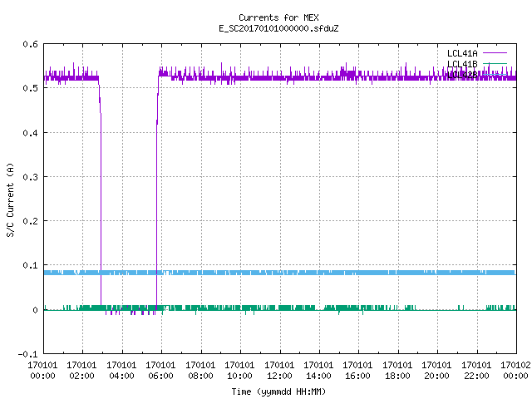Click the -0.1 y-axis tick label
Viewport: 532px width, 399px height.
coord(27,354)
